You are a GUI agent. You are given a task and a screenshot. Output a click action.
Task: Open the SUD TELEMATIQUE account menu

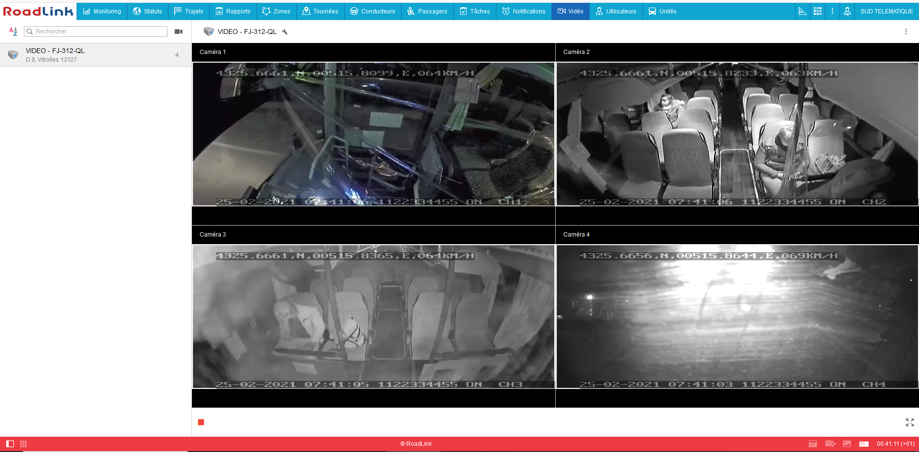[886, 11]
